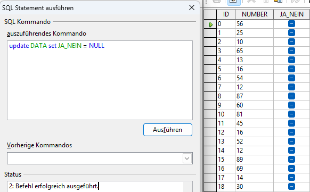Select the ID column header
The image size is (310, 192).
tap(226, 14)
